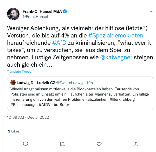
Task: Share the tweet via upload icon
Action: [x=136, y=144]
